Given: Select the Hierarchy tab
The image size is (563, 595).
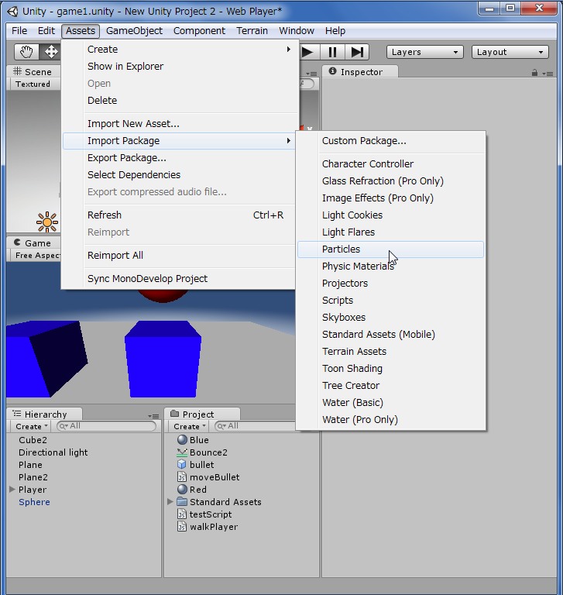Looking at the screenshot, I should pyautogui.click(x=44, y=414).
